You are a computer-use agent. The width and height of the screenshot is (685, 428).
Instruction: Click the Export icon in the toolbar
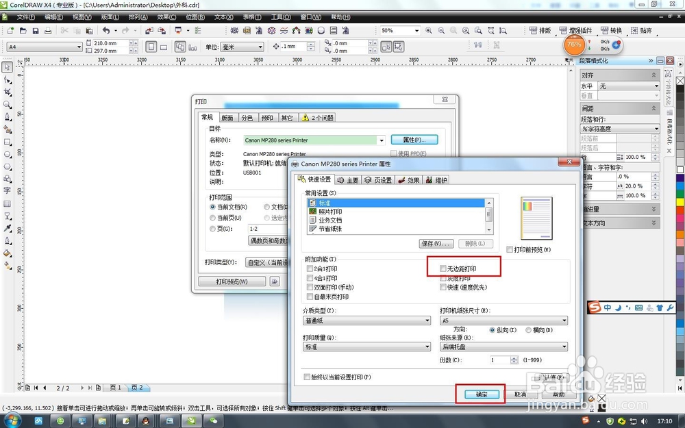162,31
